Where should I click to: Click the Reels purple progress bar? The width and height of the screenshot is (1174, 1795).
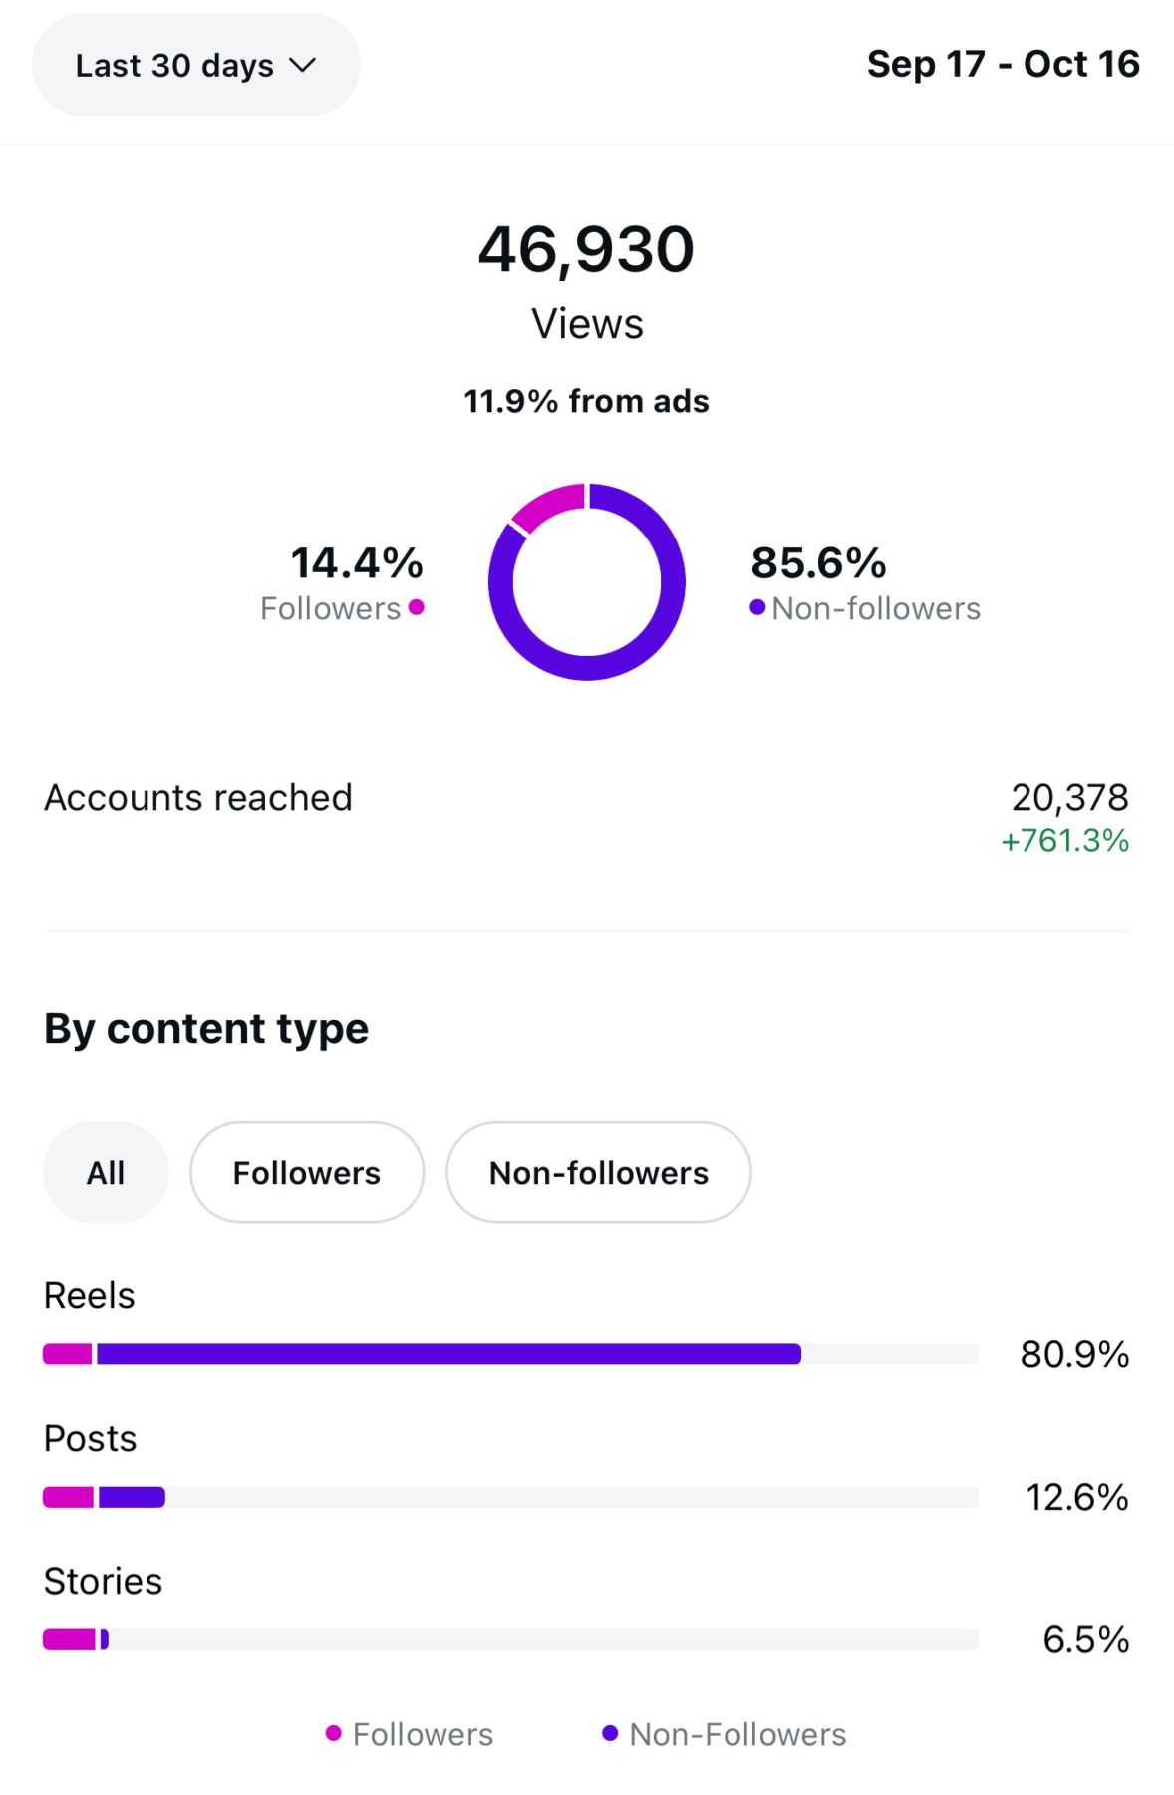click(448, 1354)
